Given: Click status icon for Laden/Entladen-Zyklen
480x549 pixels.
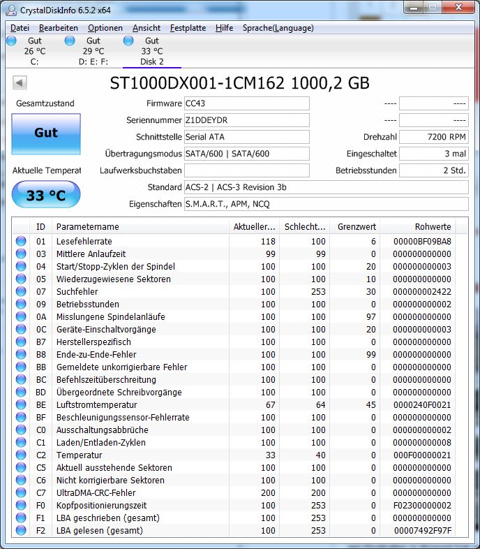Looking at the screenshot, I should point(21,442).
